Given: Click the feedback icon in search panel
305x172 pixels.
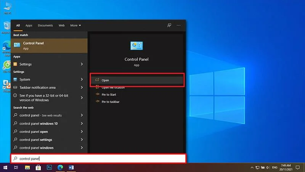Looking at the screenshot, I should [x=169, y=25].
